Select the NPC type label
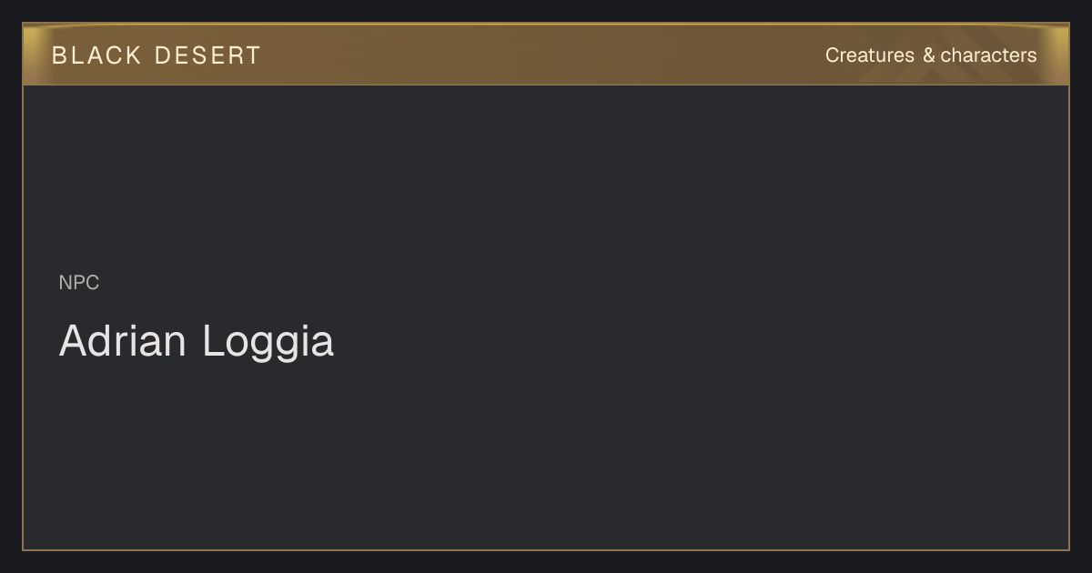The width and height of the screenshot is (1092, 573). (x=79, y=283)
